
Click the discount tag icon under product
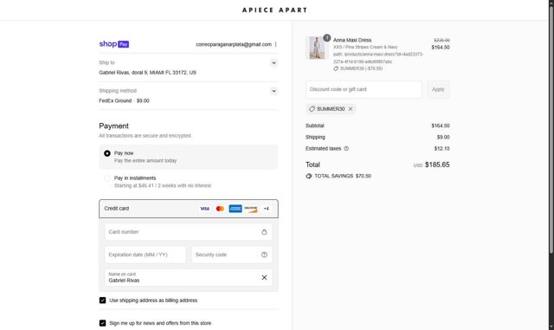[x=336, y=68]
